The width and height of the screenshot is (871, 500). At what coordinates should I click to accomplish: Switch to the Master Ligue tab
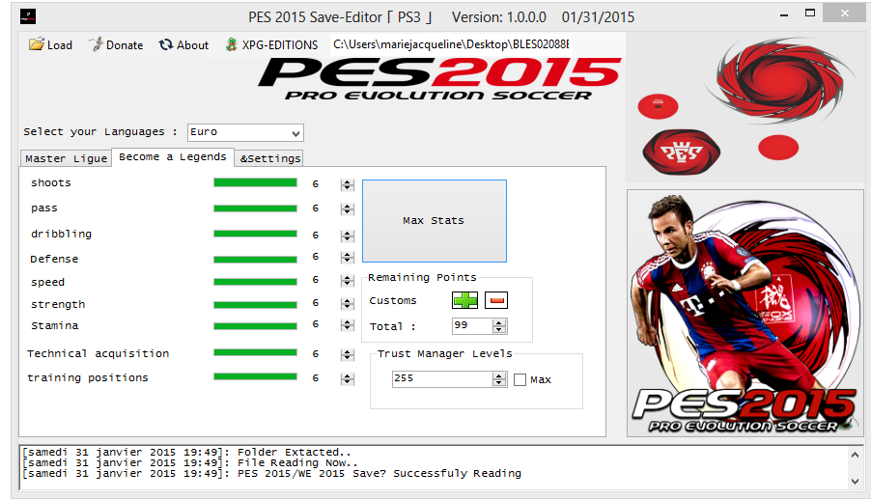tap(66, 158)
